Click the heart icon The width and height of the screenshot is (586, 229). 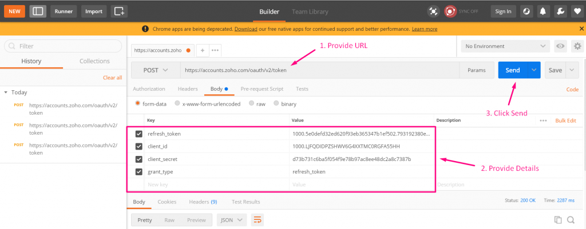click(577, 11)
